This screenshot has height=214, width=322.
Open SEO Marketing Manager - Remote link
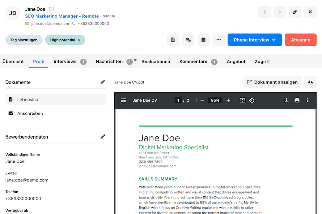(62, 16)
